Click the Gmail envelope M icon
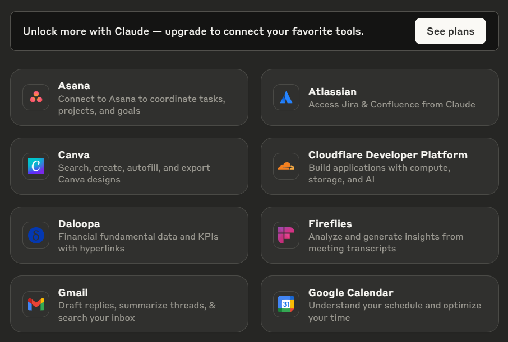The height and width of the screenshot is (342, 508). click(x=36, y=304)
